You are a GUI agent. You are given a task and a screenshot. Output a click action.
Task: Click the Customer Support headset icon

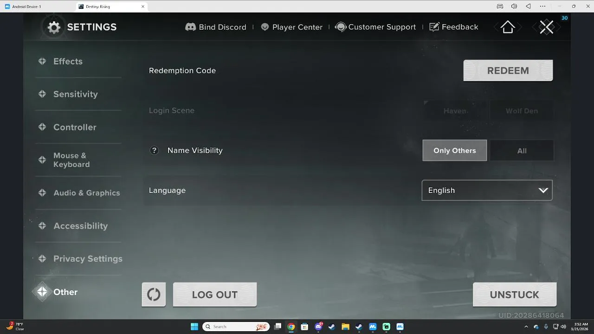(341, 27)
